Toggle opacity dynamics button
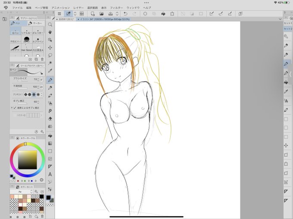Image resolution: width=293 pixels, height=219 pixels. point(41,87)
